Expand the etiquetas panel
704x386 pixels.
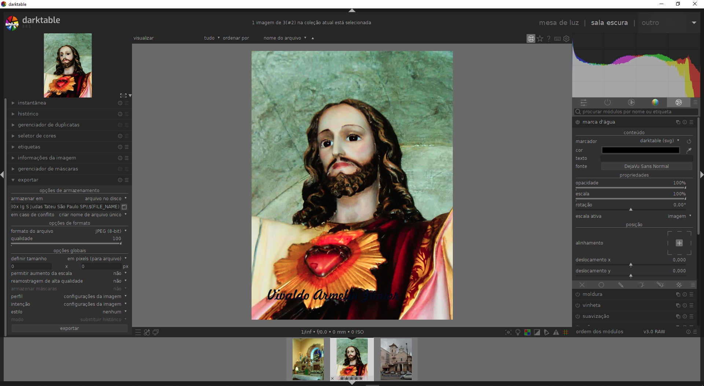pyautogui.click(x=29, y=147)
